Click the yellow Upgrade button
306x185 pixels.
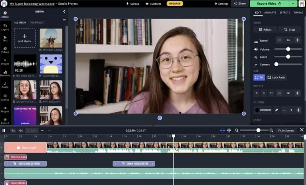[x=175, y=4]
